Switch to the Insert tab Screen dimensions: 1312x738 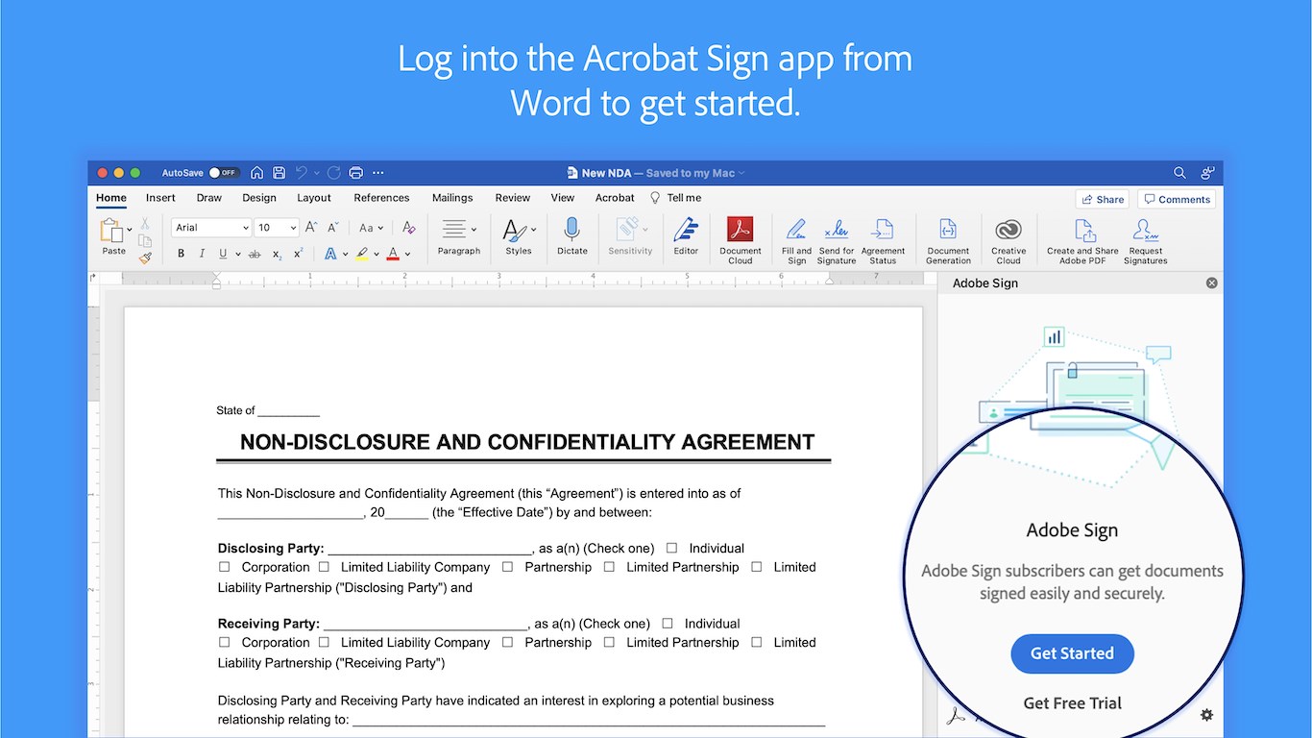tap(160, 198)
